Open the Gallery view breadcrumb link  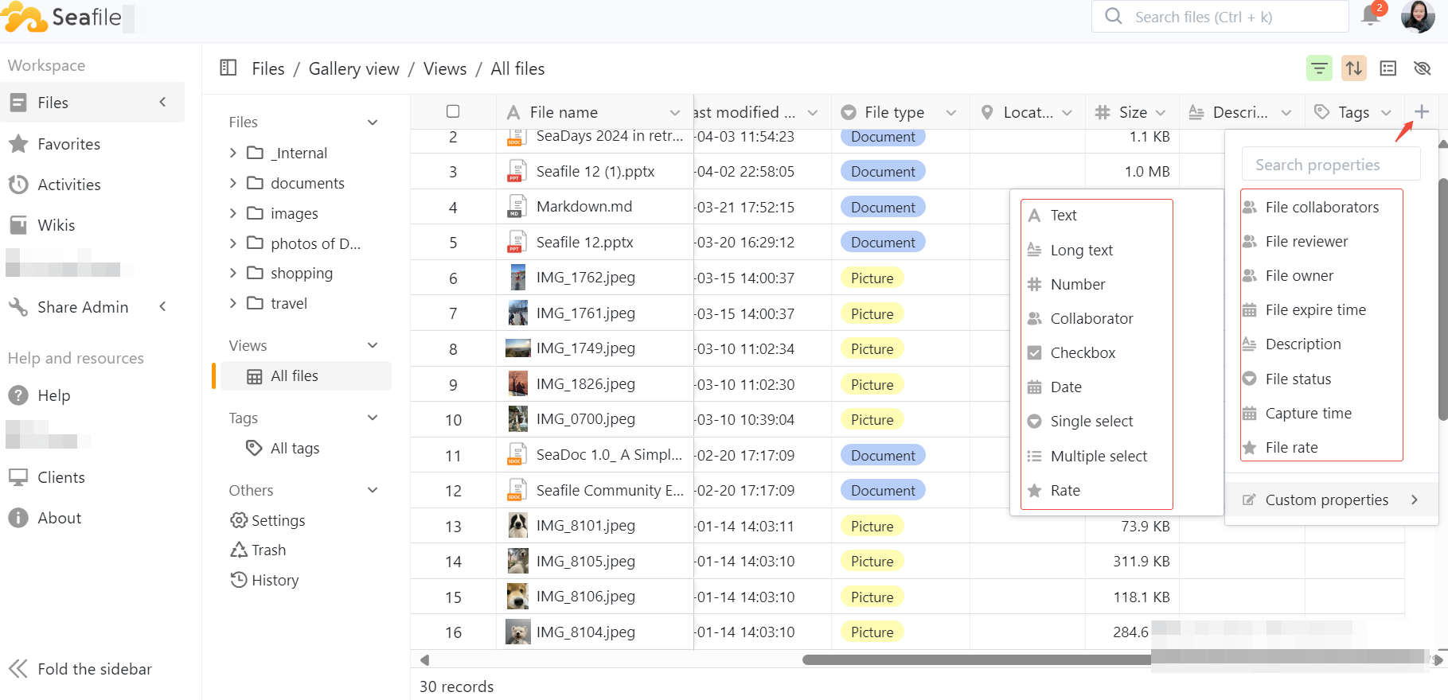pos(353,69)
